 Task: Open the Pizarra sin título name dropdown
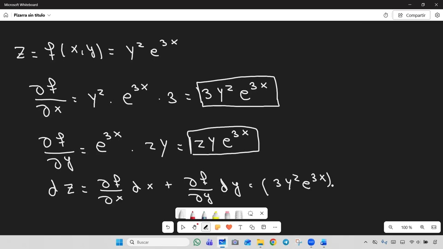(32, 15)
